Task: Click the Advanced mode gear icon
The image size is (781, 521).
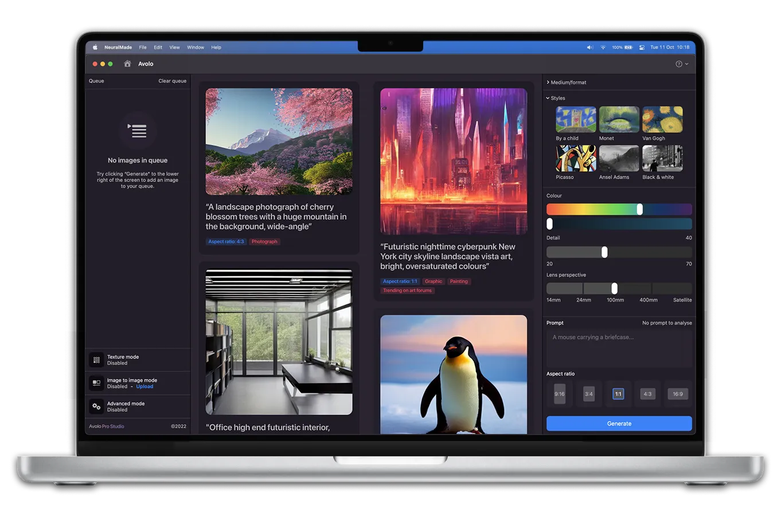Action: click(96, 406)
